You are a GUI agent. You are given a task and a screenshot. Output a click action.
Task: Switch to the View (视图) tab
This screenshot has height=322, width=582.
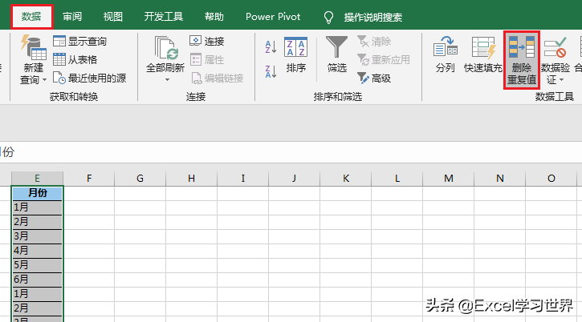(113, 17)
